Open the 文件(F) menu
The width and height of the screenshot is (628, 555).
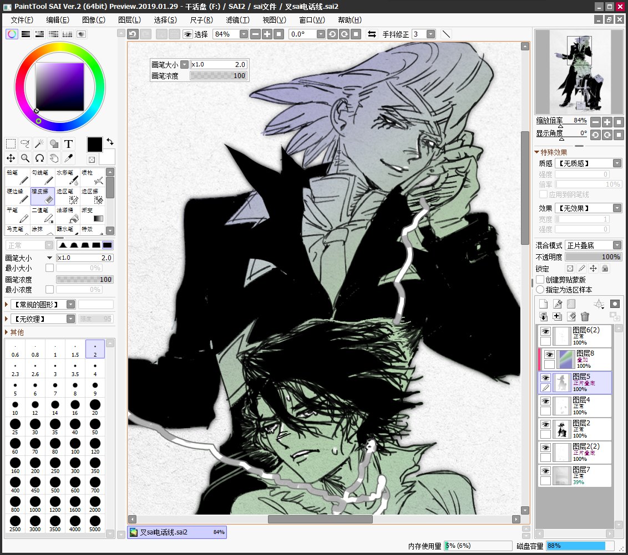(22, 20)
